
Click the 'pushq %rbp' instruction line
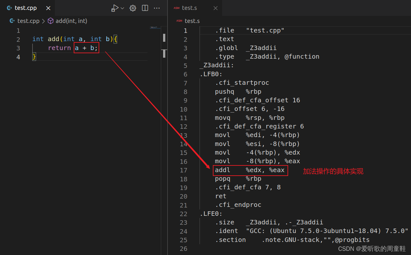click(238, 91)
